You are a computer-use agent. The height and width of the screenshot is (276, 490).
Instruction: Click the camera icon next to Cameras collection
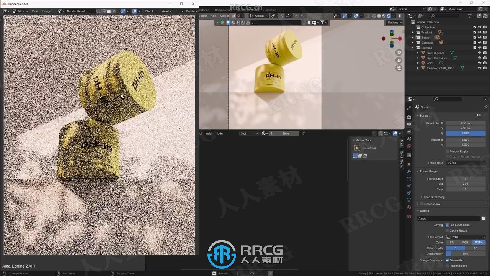point(441,43)
